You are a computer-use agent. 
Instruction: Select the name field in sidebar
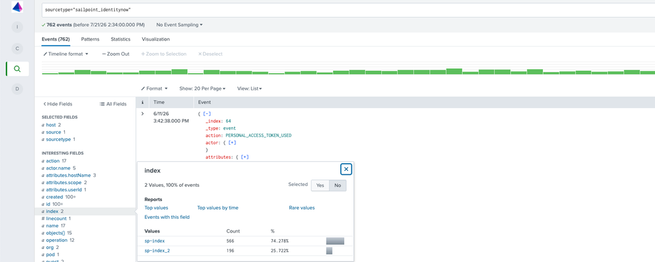tap(54, 226)
